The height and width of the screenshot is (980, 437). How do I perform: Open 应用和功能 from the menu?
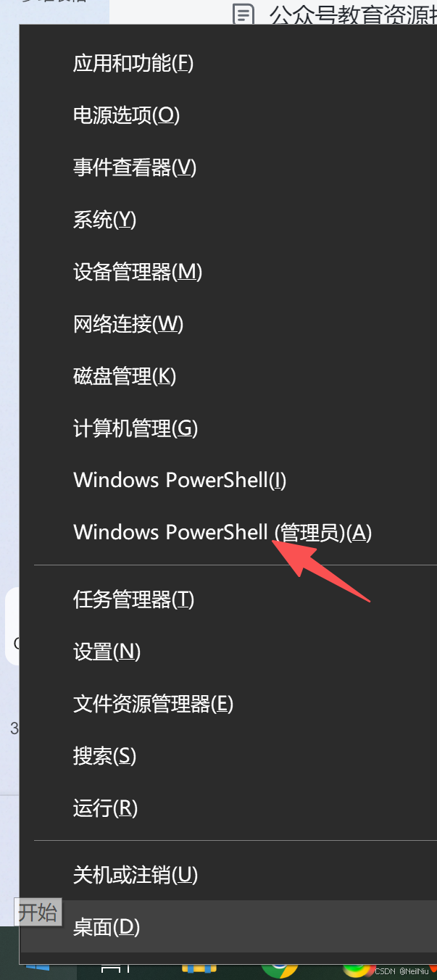pos(228,64)
